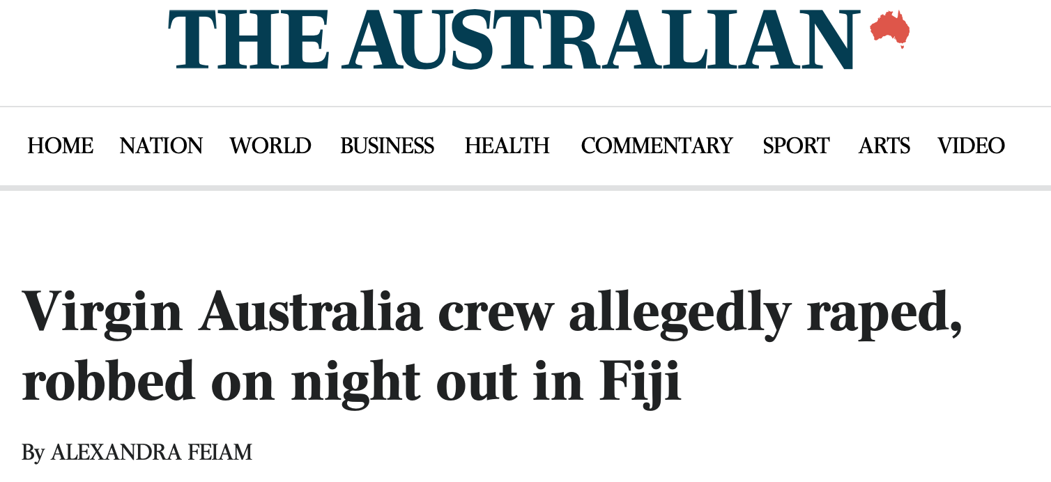
Task: Go to the Home section
Action: tap(60, 146)
